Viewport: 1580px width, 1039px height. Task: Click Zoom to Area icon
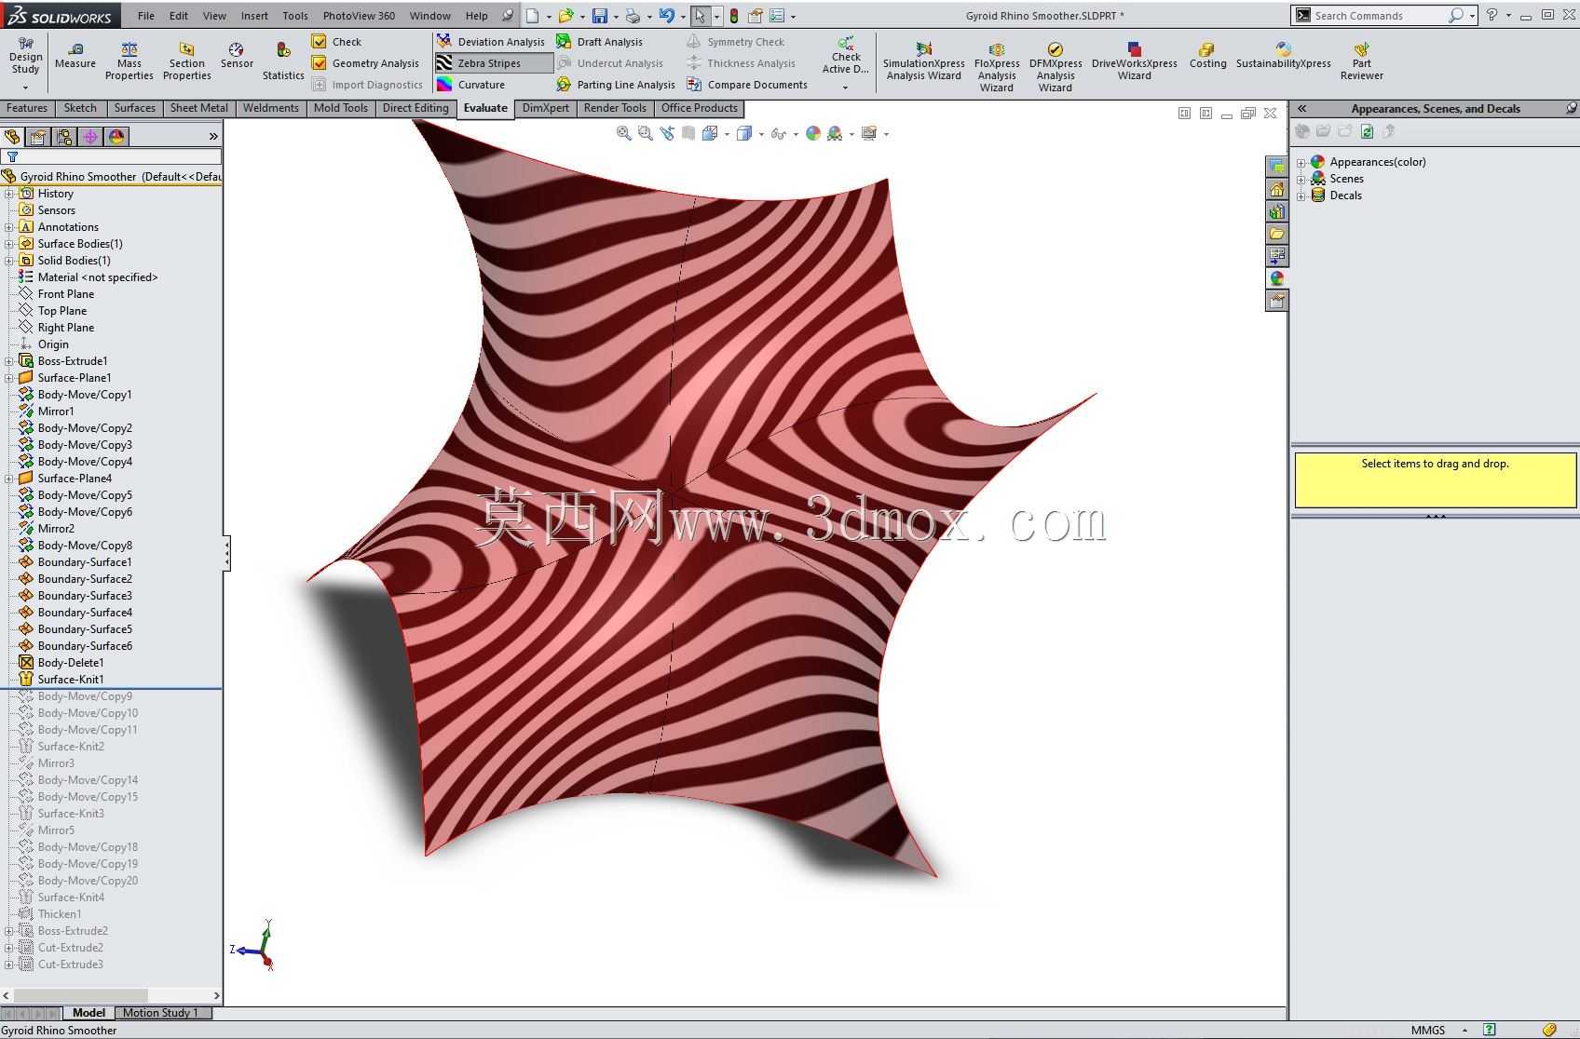pos(645,133)
